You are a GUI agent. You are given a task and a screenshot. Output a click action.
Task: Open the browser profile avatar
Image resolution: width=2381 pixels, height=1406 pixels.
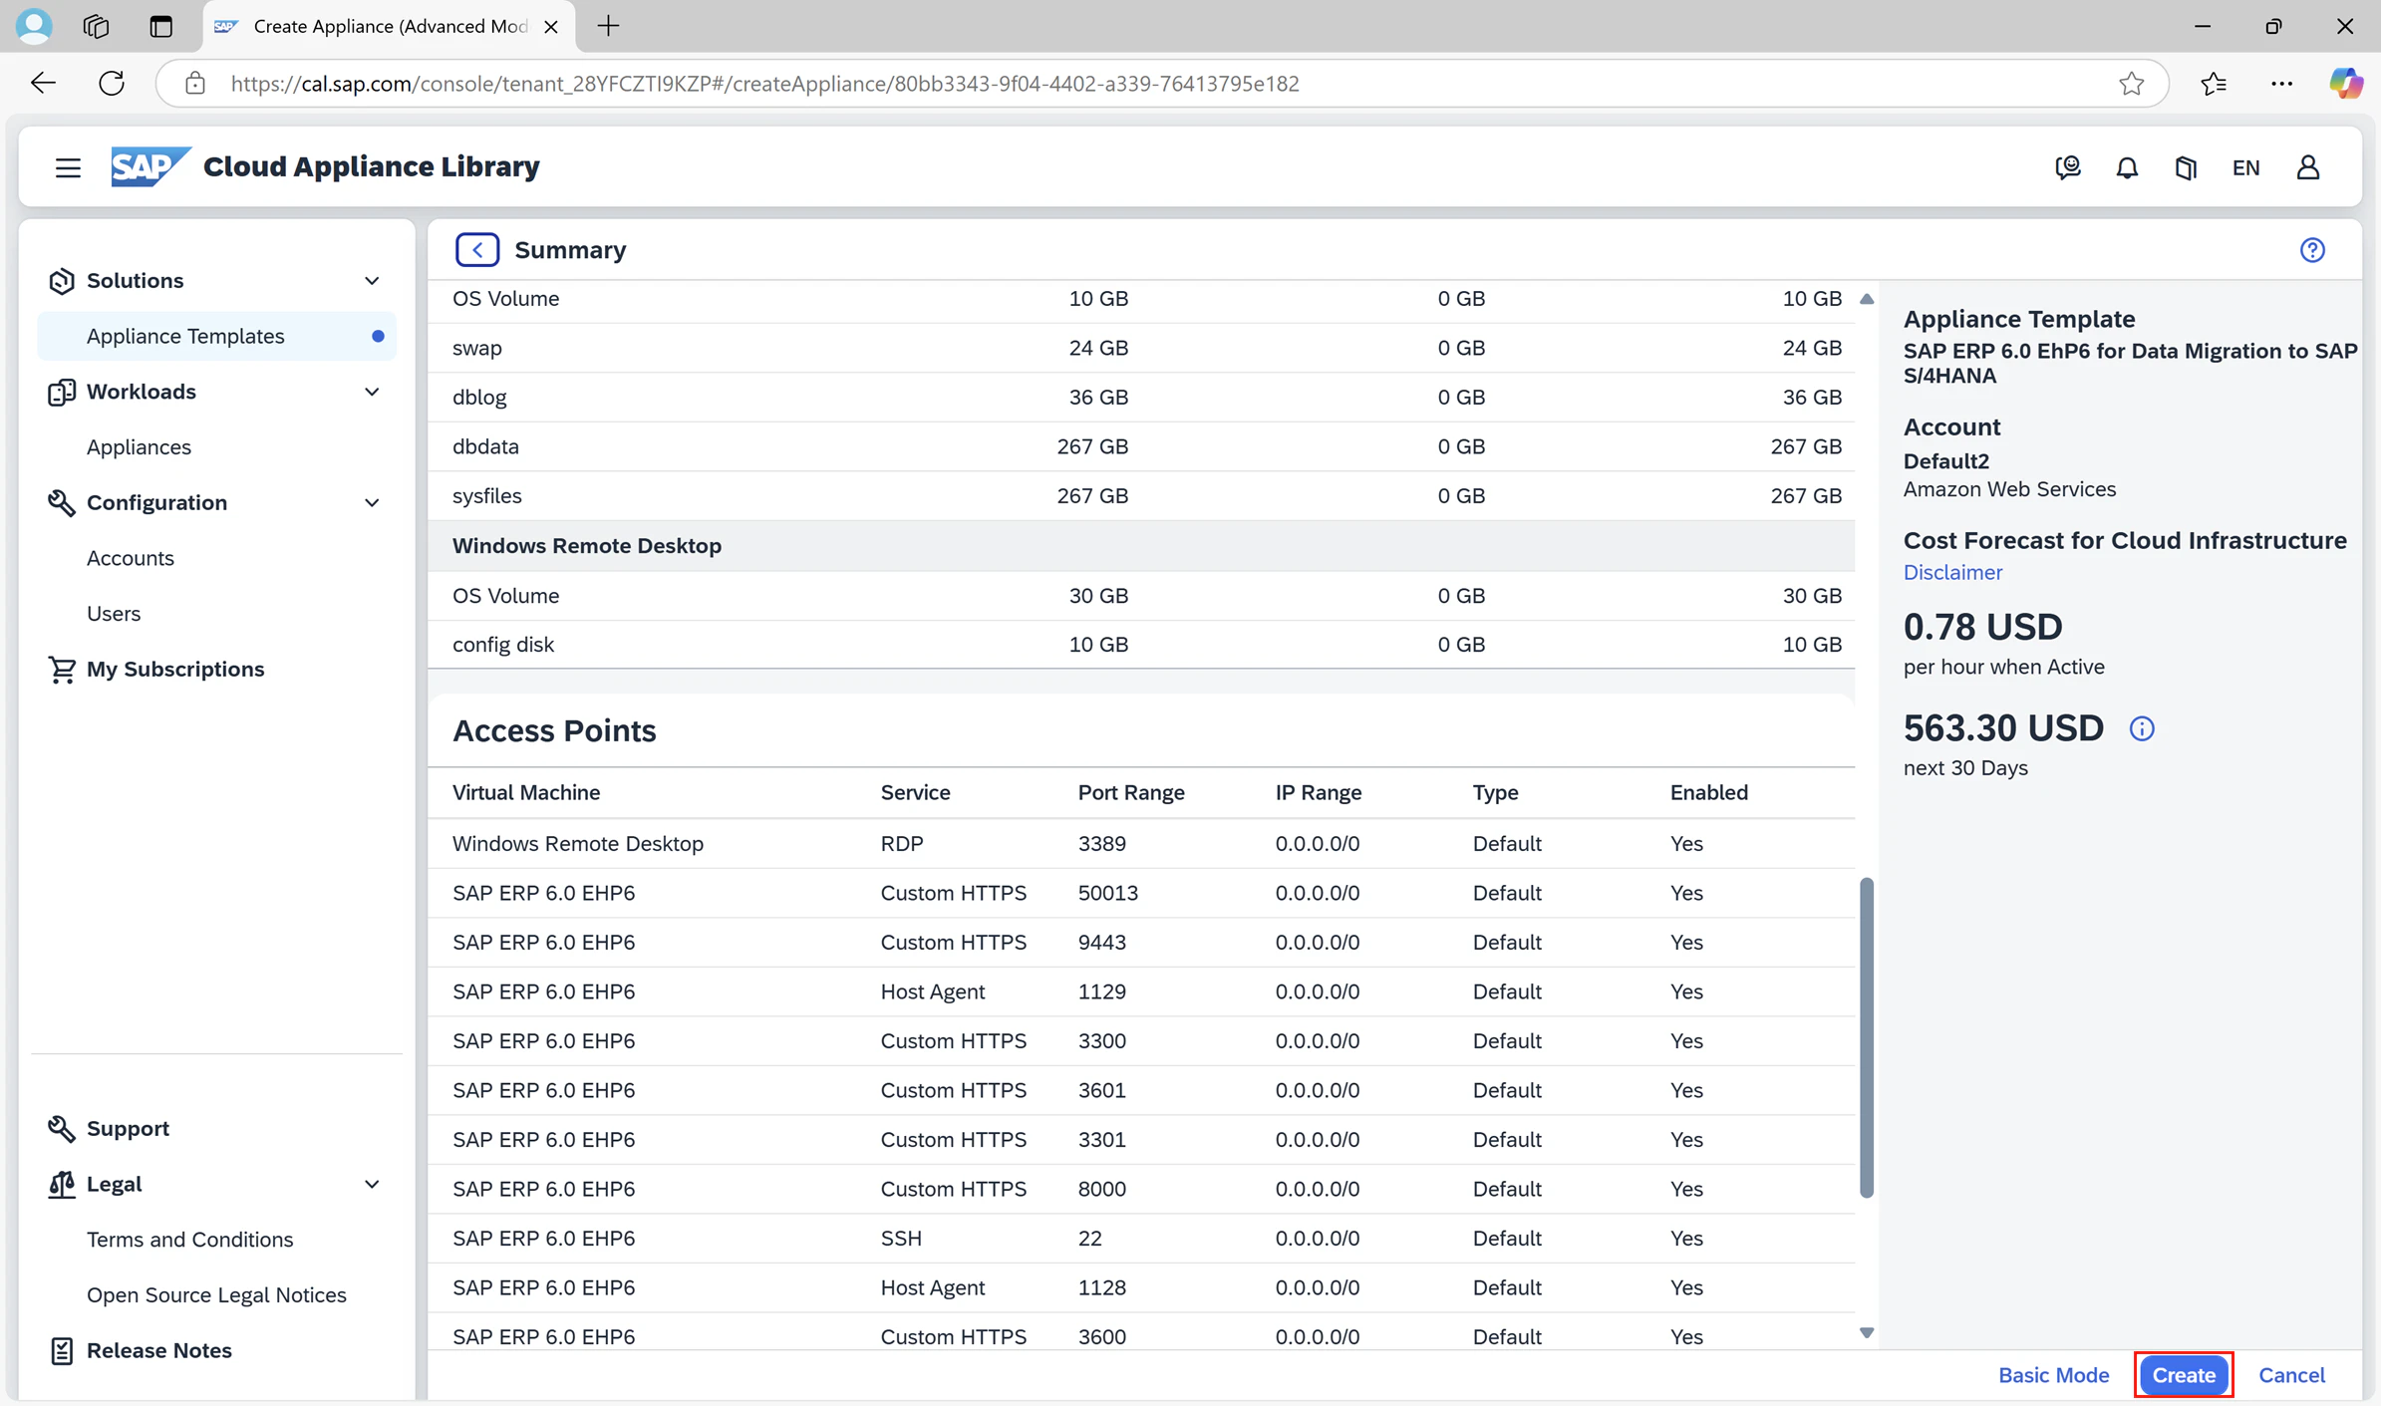tap(34, 26)
